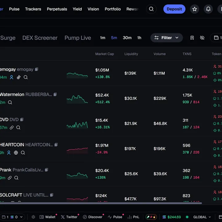
Task: Open settings gear in bottom bar
Action: 33,217
